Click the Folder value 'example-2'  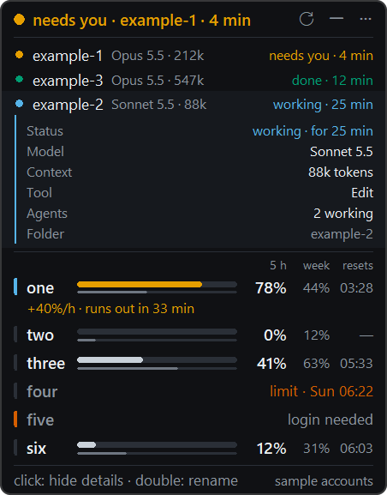[x=342, y=234]
